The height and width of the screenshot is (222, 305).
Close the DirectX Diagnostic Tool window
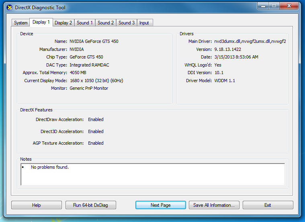click(x=289, y=6)
